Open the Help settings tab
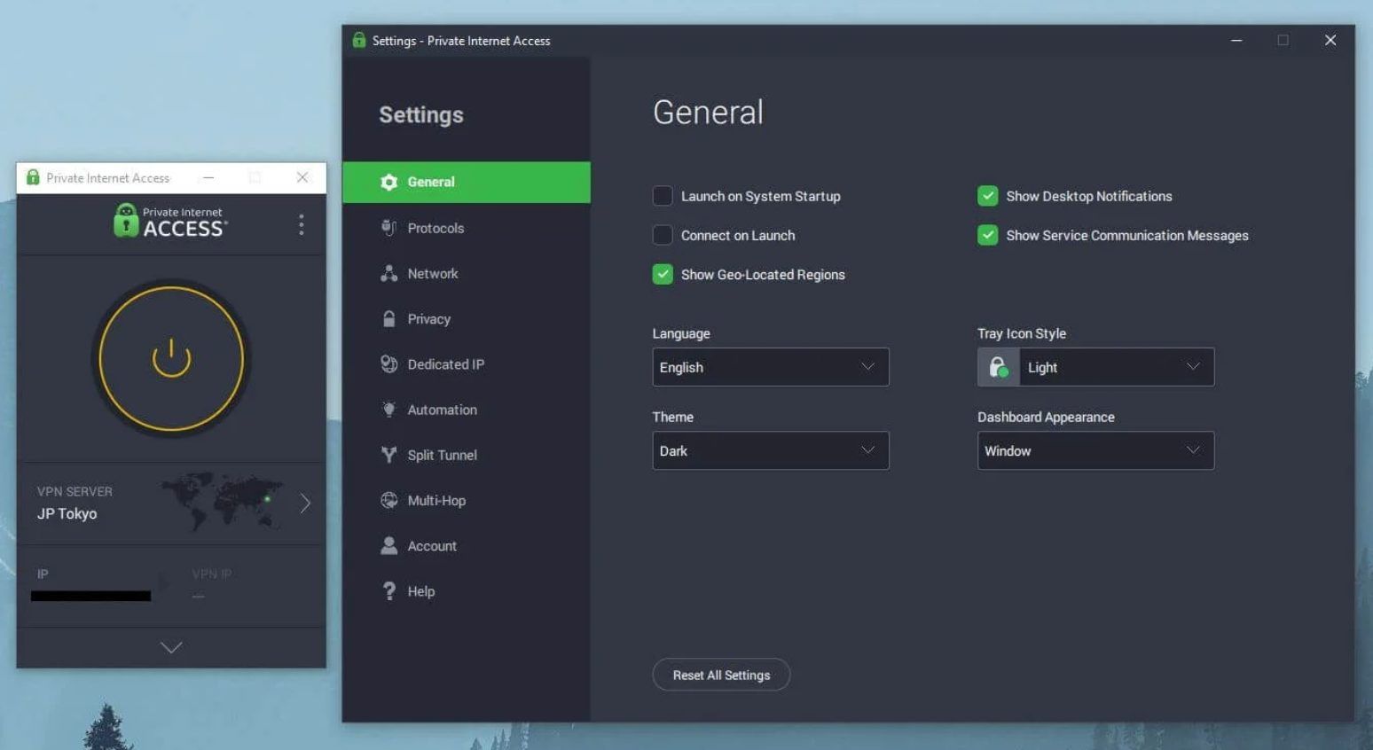The width and height of the screenshot is (1373, 750). (x=467, y=591)
